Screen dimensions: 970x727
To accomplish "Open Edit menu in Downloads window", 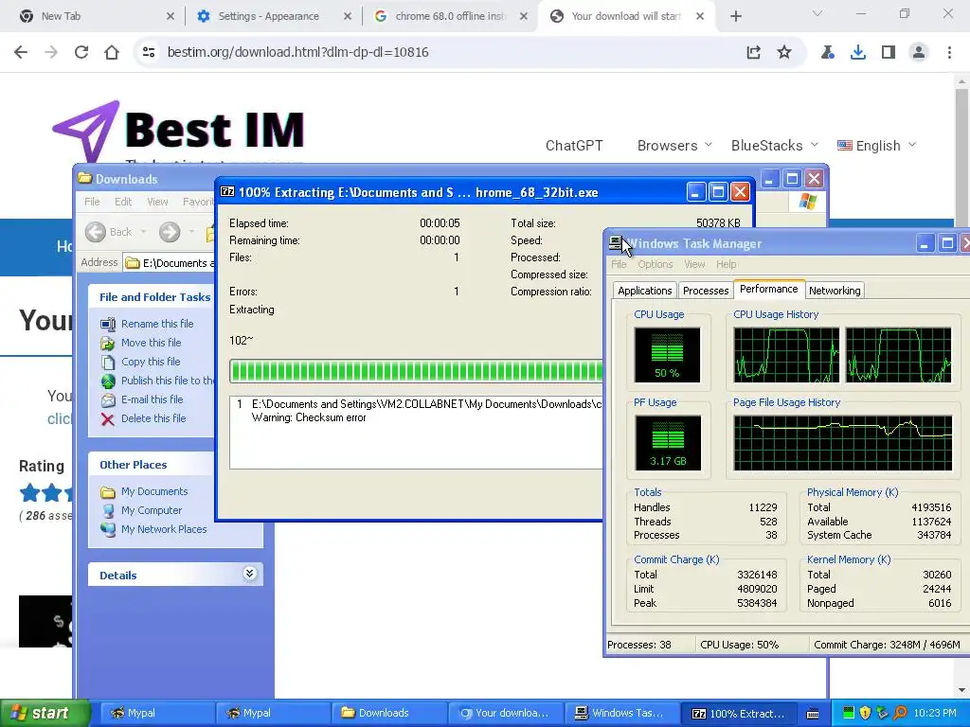I will pos(122,202).
